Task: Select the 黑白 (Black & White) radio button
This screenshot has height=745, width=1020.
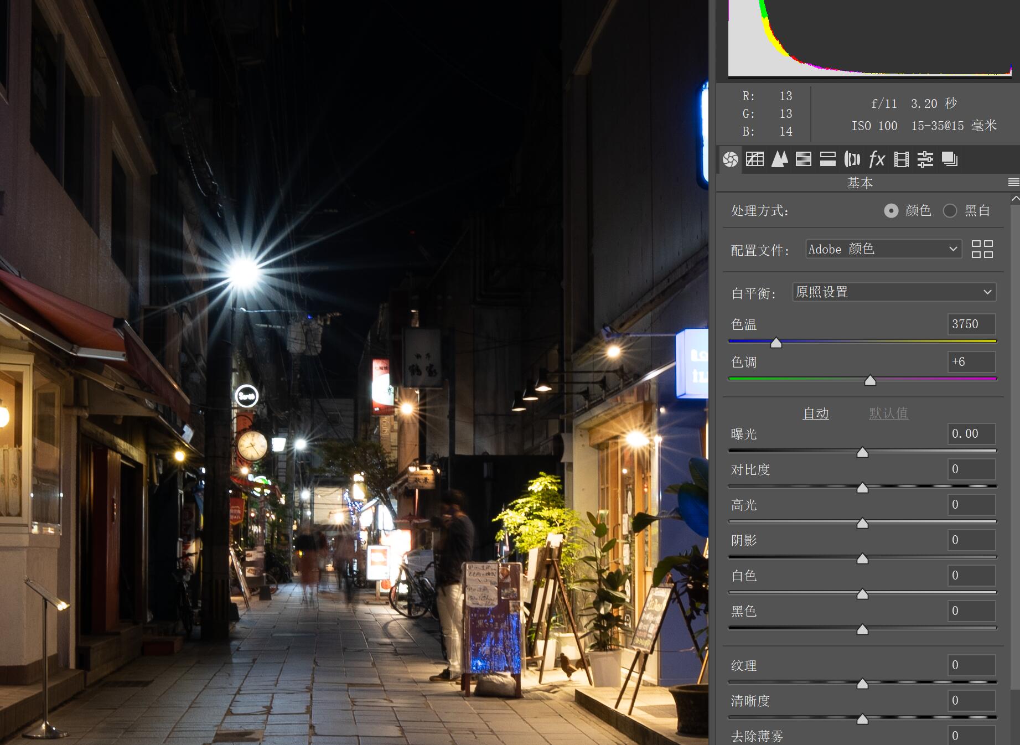Action: 950,211
